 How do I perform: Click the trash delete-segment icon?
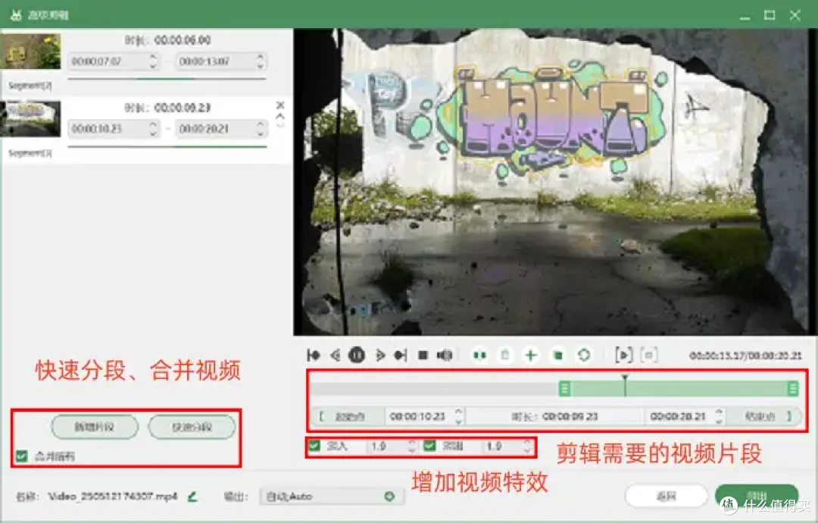tap(505, 355)
